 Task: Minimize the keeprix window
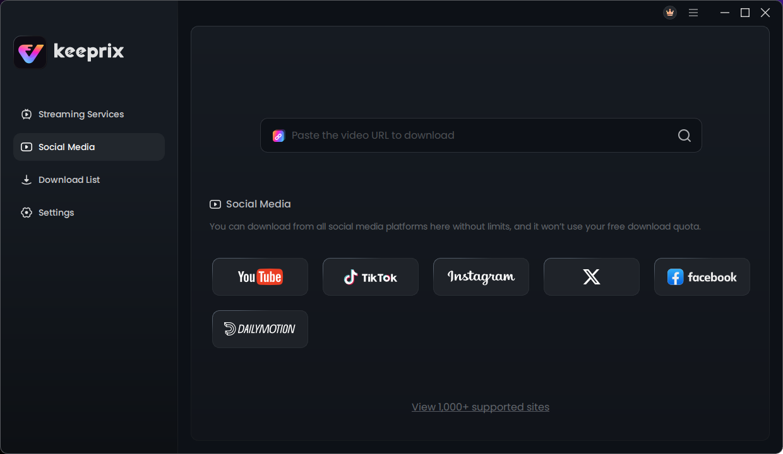[725, 13]
